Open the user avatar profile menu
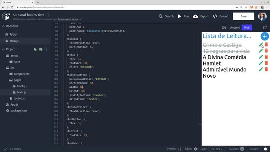The image size is (270, 152). coord(262,16)
